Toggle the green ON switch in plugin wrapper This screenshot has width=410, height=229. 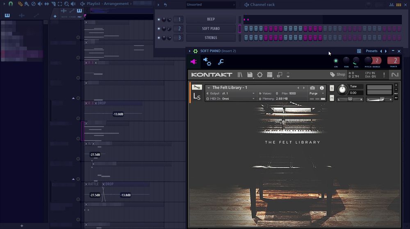336,61
